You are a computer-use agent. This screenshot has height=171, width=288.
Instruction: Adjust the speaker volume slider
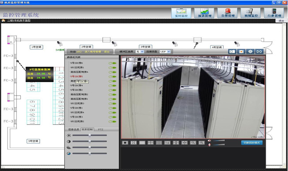pos(219,141)
